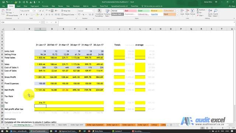This screenshot has width=236, height=133.
Task: Switch to the Insert ribbon tab
Action: coord(18,6)
